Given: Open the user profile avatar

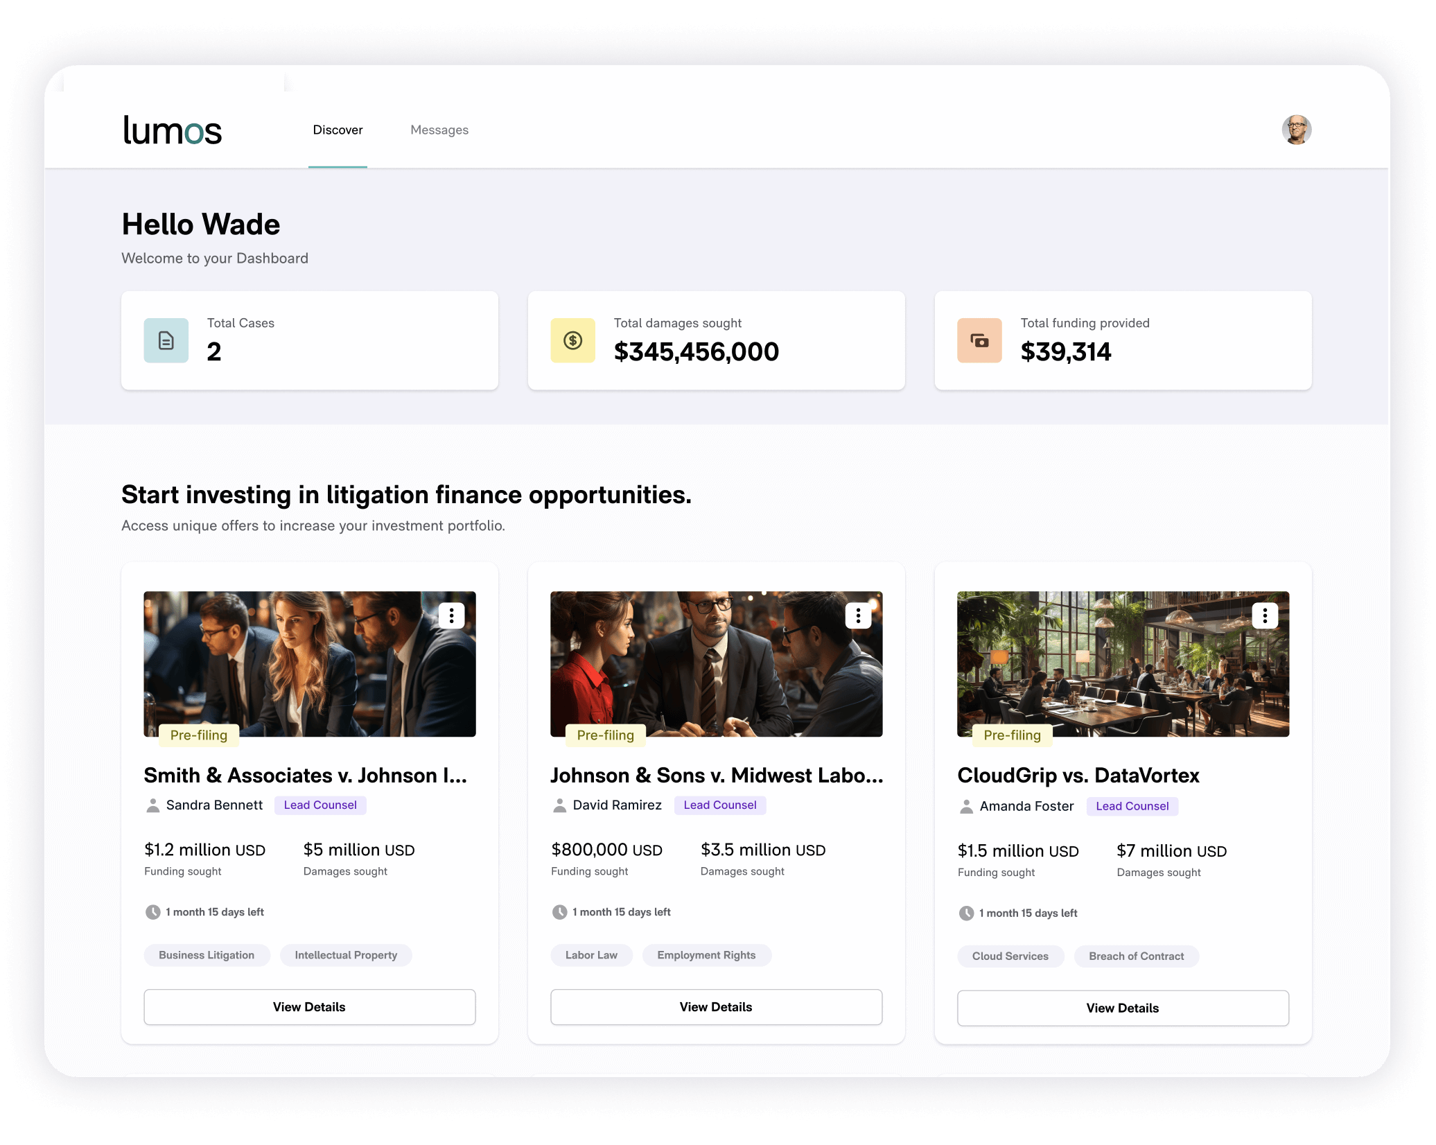Looking at the screenshot, I should coord(1297,130).
